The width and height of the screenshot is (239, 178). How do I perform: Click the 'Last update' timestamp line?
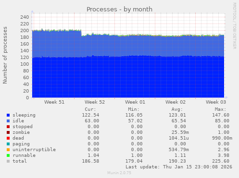(x=179, y=167)
